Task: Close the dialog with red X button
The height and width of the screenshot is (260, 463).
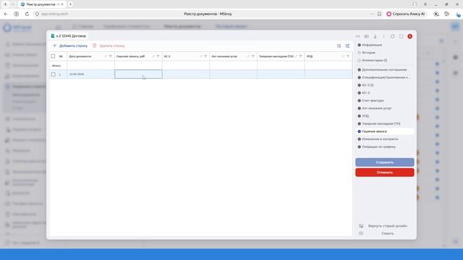Action: (x=410, y=36)
